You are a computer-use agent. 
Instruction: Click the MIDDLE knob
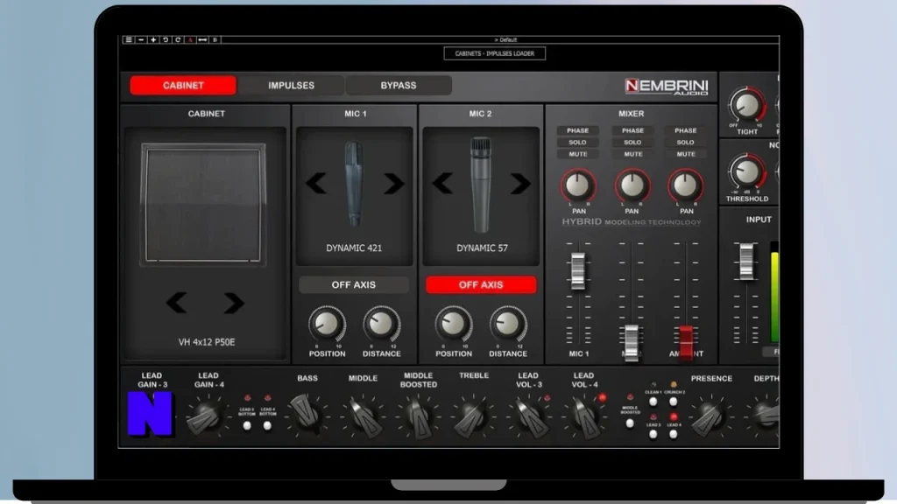(363, 417)
